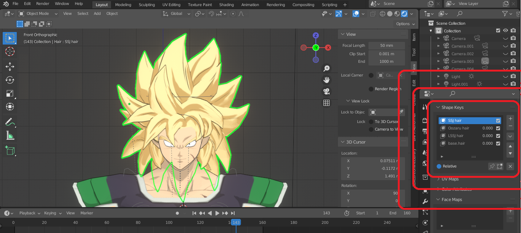The width and height of the screenshot is (521, 233).
Task: Select solid viewport shading
Action: pyautogui.click(x=390, y=14)
